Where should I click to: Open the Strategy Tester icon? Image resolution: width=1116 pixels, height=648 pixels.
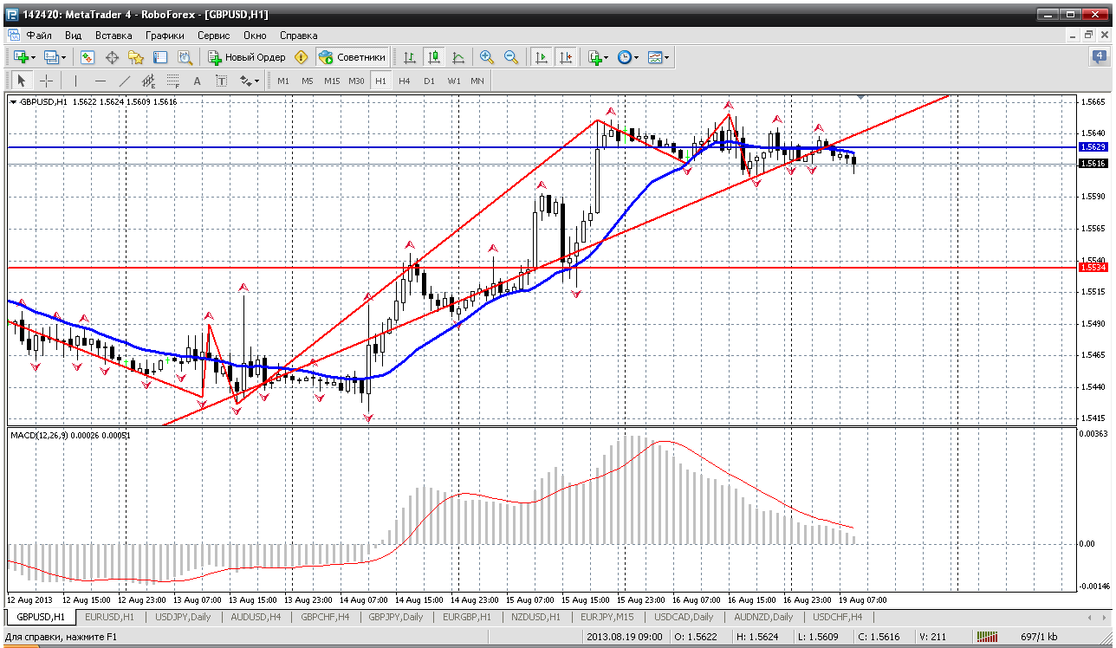(185, 57)
